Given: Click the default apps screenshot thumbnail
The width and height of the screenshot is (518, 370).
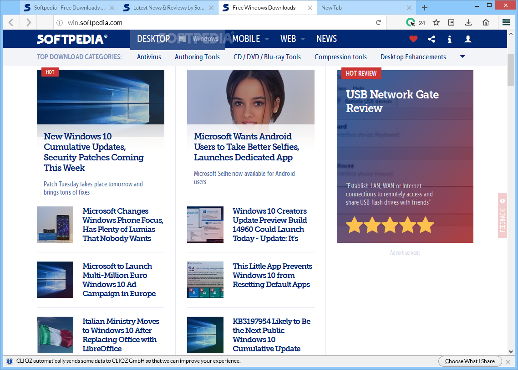Looking at the screenshot, I should 205,280.
